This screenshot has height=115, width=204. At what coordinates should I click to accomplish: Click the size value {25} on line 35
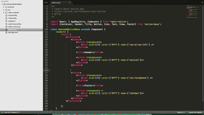[98, 93]
